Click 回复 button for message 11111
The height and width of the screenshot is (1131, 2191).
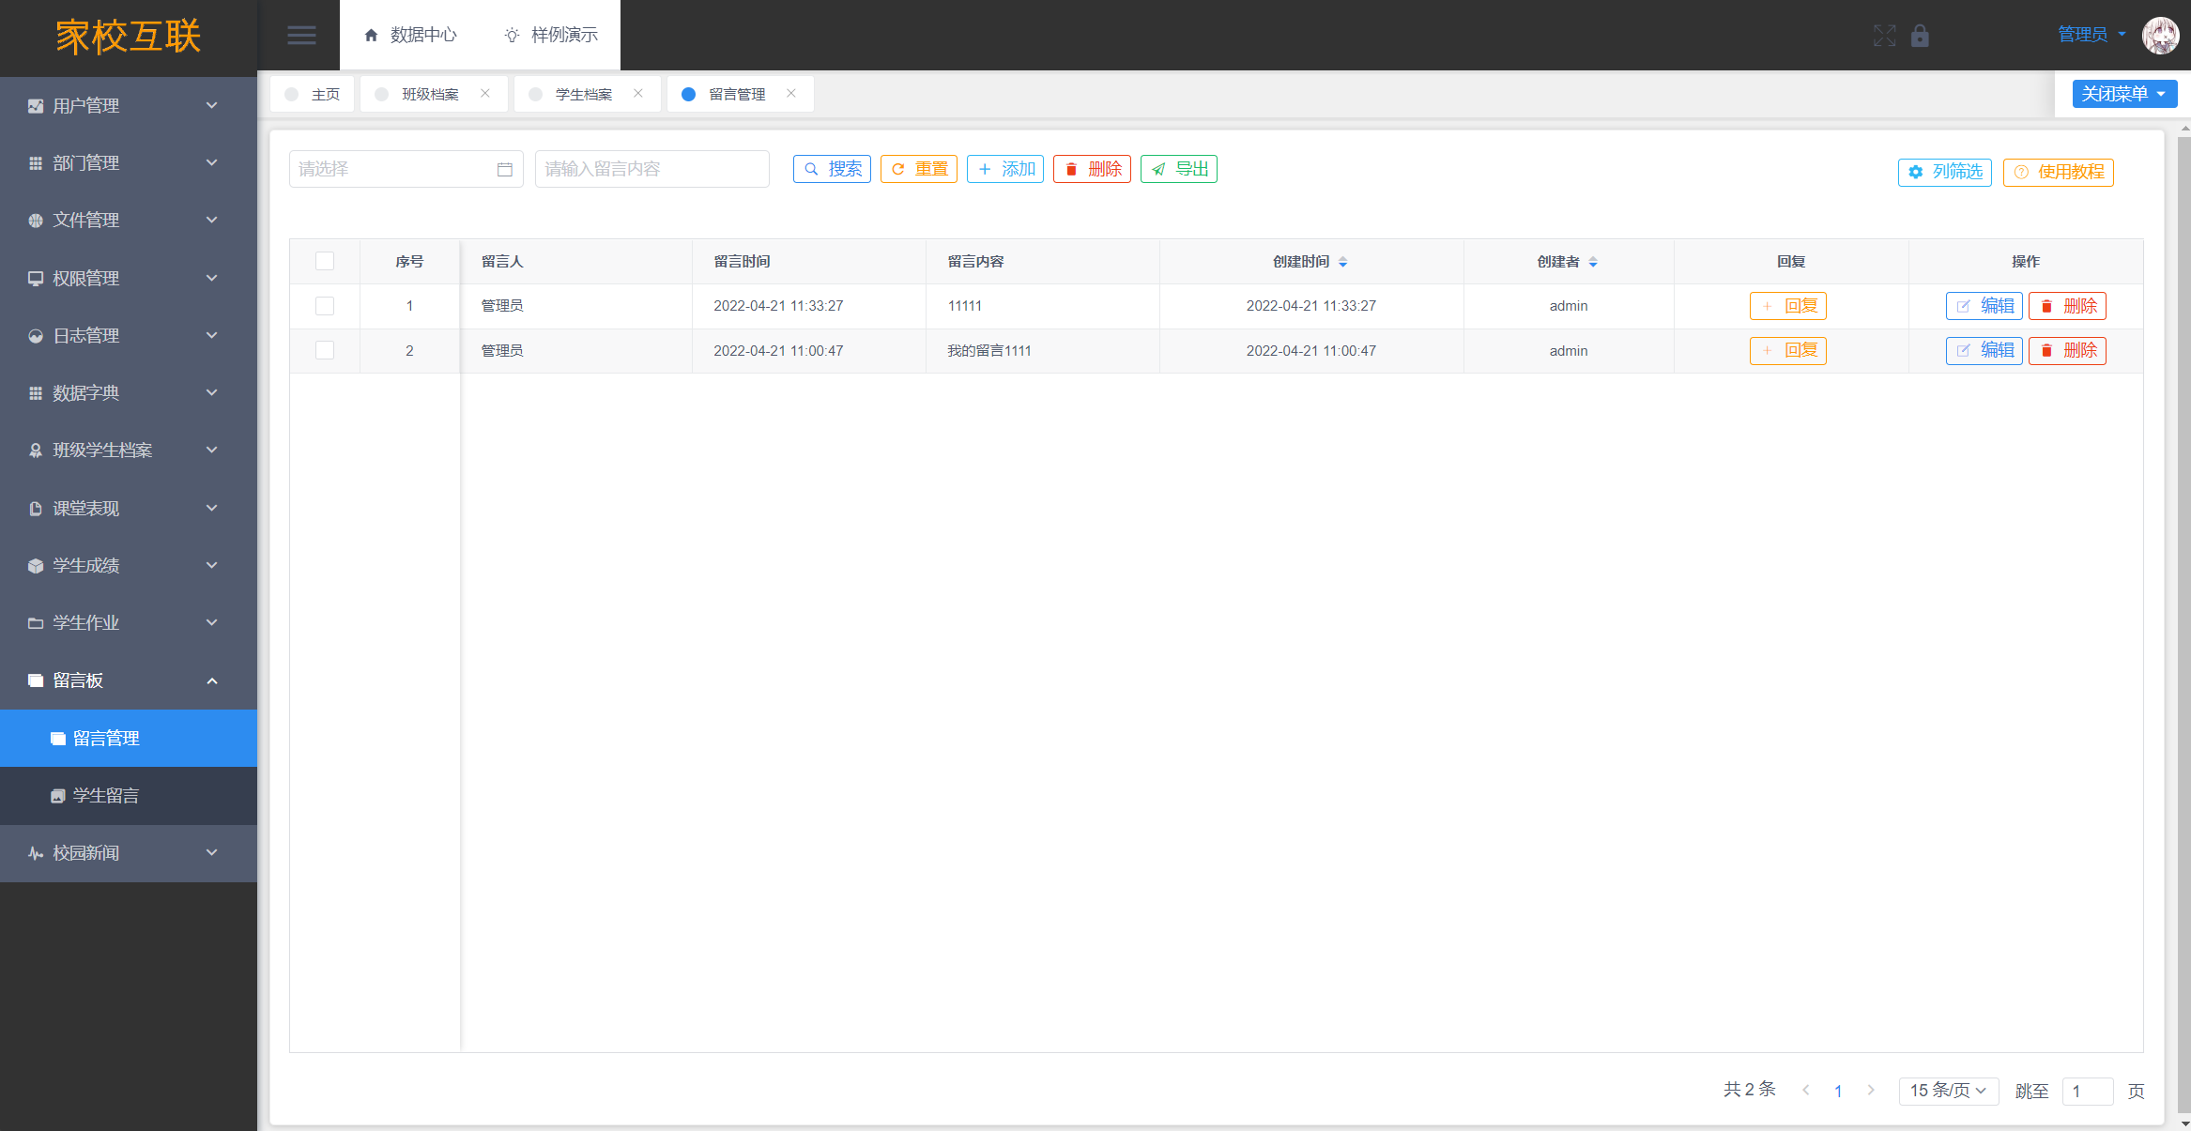point(1787,306)
